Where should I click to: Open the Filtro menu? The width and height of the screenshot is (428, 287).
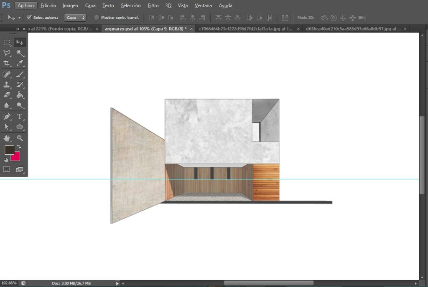(153, 5)
